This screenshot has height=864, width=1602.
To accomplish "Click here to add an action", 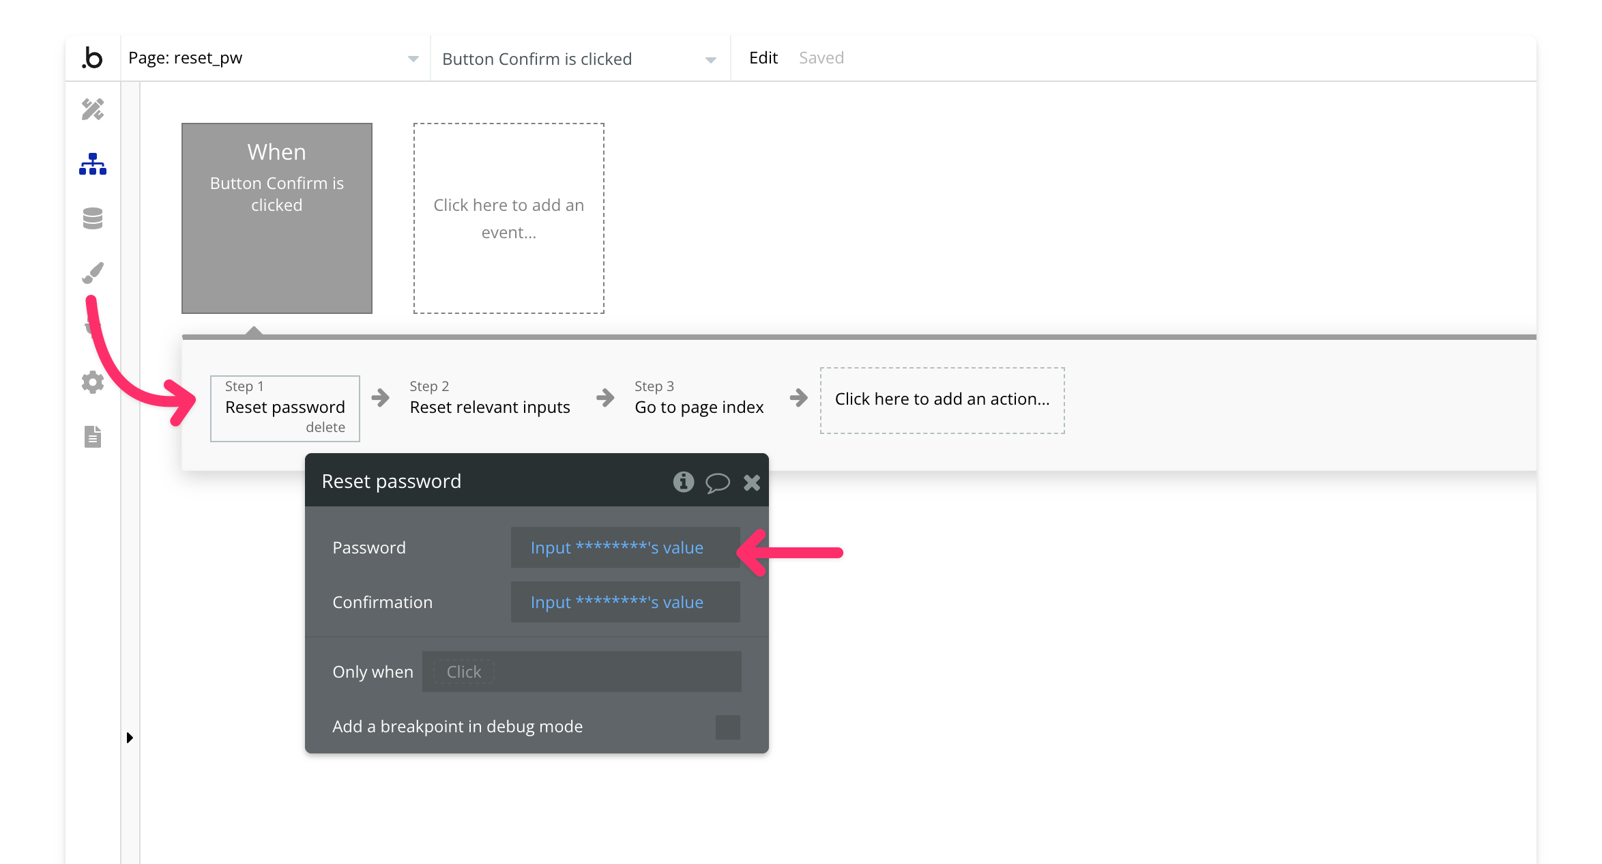I will click(x=942, y=399).
